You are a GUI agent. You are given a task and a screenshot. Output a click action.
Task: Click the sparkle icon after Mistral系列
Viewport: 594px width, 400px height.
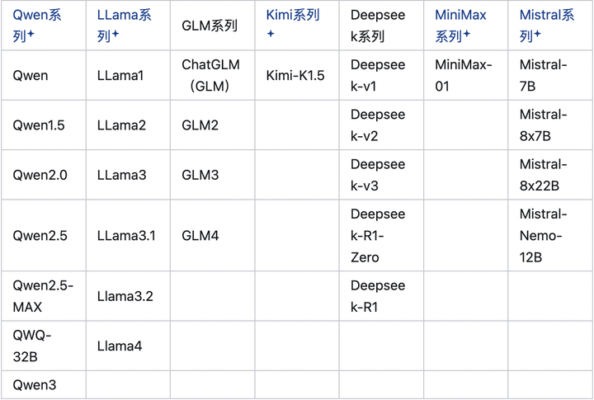tap(537, 35)
